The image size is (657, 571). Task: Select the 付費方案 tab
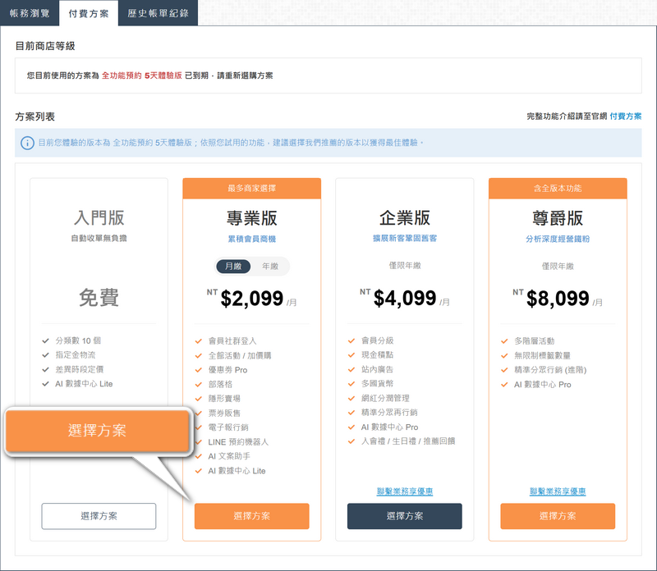89,13
